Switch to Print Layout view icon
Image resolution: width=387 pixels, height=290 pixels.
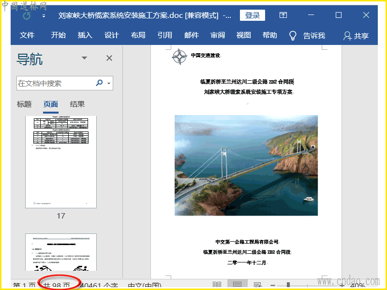coord(237,285)
